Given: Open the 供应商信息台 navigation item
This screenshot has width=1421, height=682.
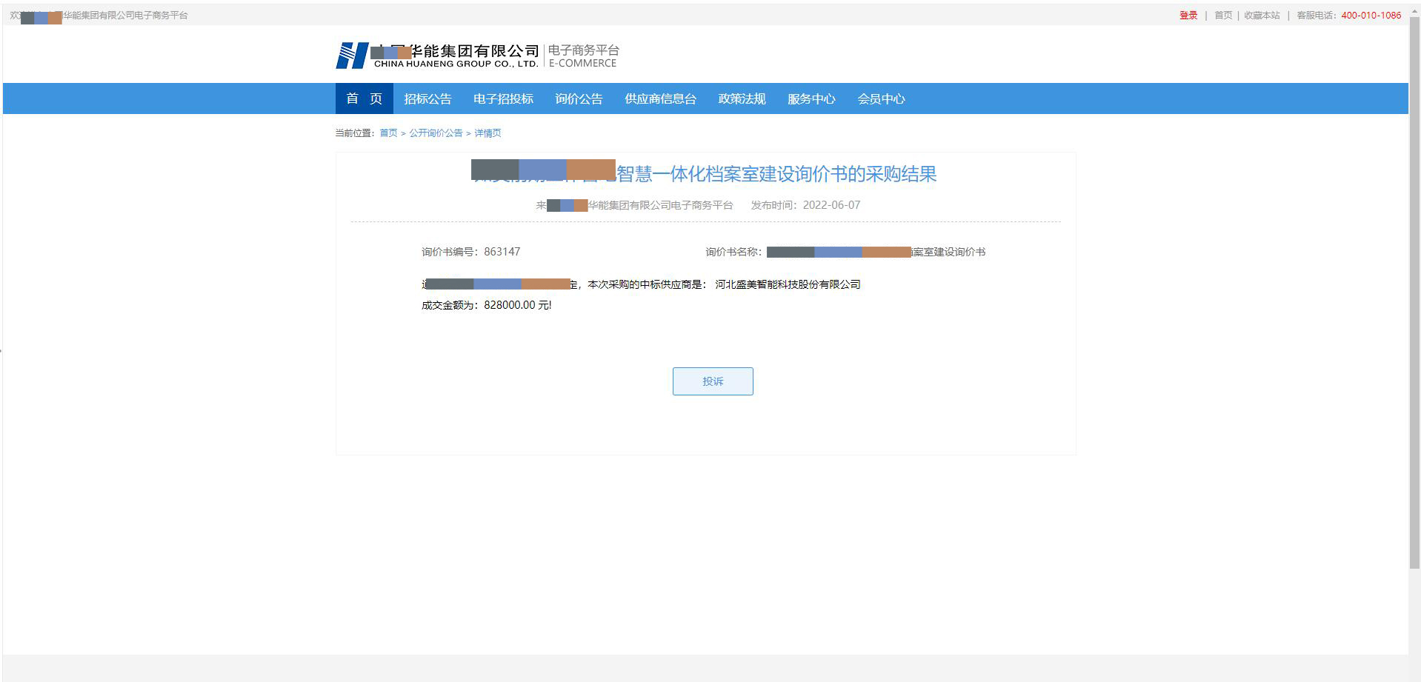Looking at the screenshot, I should click(660, 99).
